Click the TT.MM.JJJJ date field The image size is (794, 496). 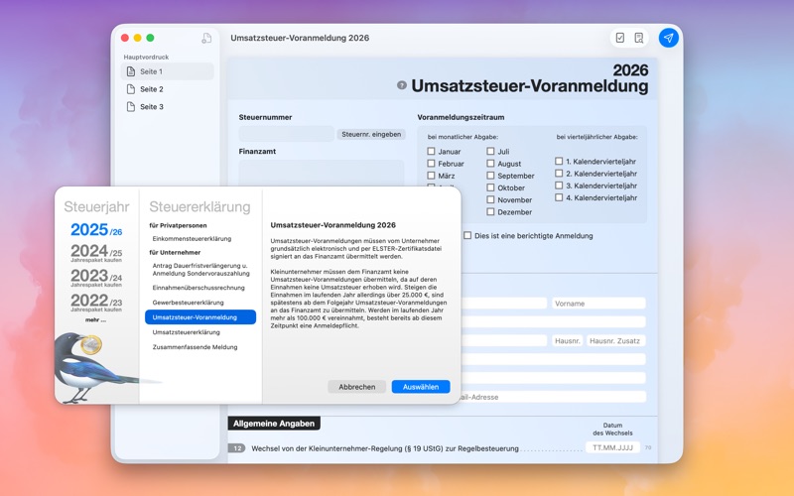coord(612,447)
